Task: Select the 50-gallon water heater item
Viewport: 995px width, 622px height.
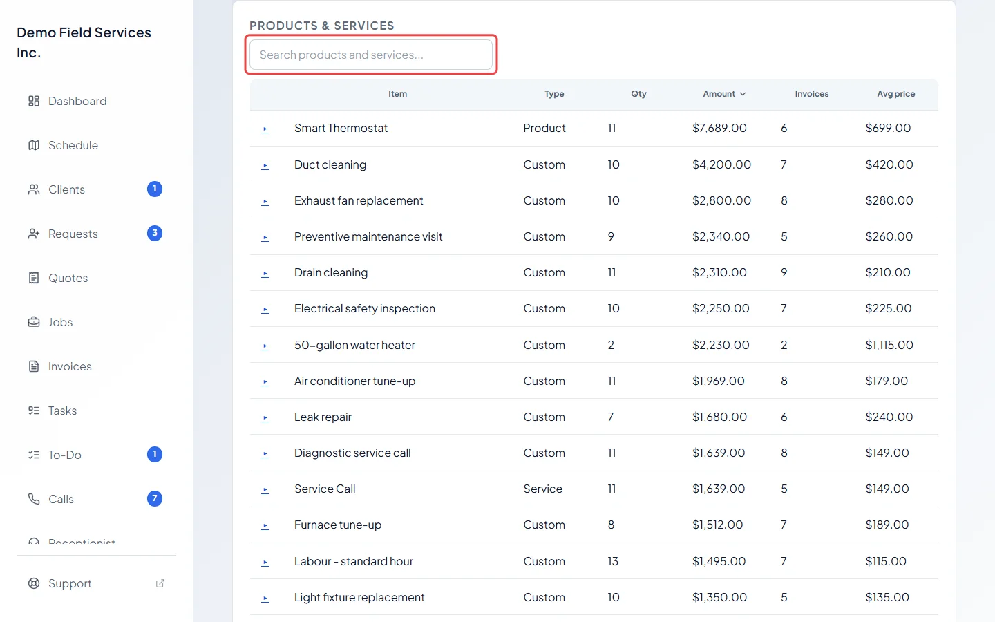Action: [x=354, y=345]
